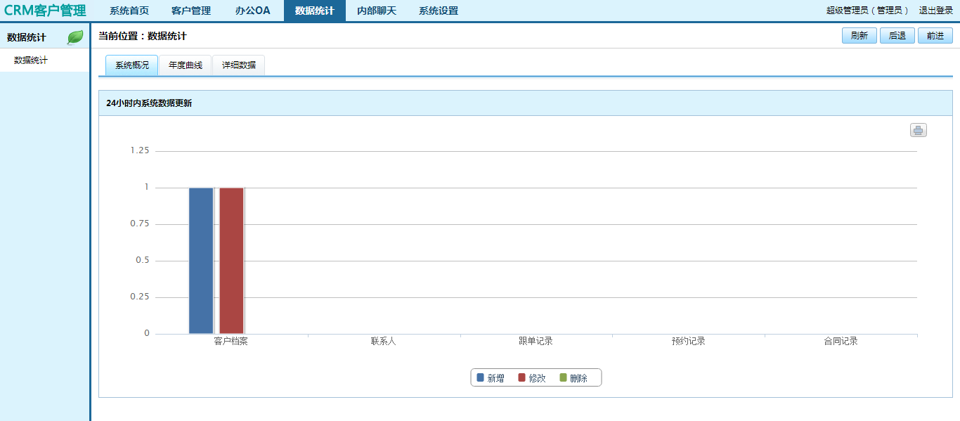Open the 系统设置 menu
The height and width of the screenshot is (421, 960).
(x=439, y=11)
